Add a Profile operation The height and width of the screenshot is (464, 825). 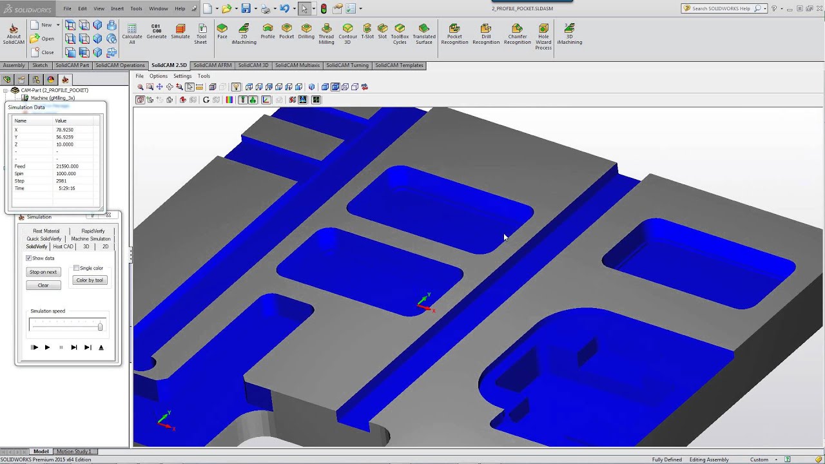[x=267, y=32]
